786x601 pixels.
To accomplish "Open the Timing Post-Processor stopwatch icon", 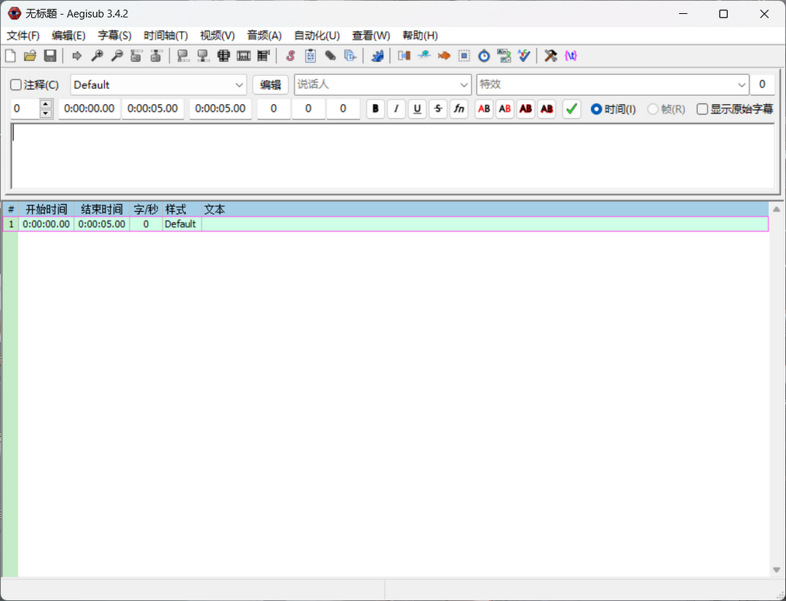I will [484, 55].
